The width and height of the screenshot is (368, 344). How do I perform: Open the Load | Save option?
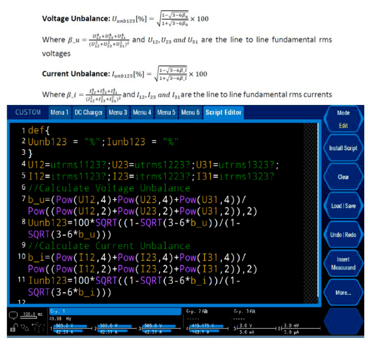click(x=343, y=206)
